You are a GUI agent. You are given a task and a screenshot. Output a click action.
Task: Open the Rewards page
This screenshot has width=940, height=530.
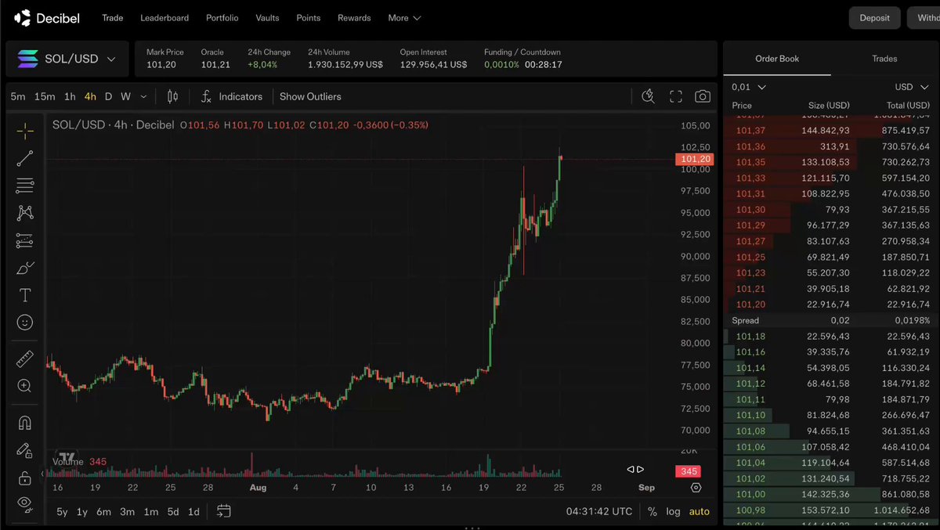pos(355,17)
